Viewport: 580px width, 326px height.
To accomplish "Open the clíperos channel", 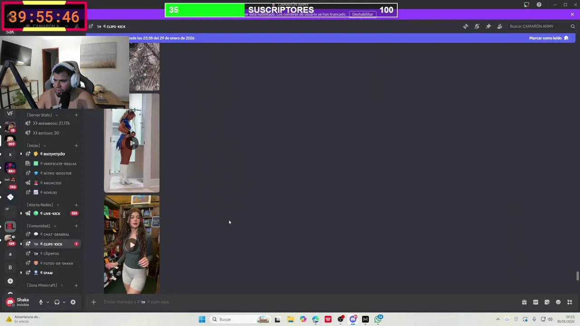I will tap(52, 254).
